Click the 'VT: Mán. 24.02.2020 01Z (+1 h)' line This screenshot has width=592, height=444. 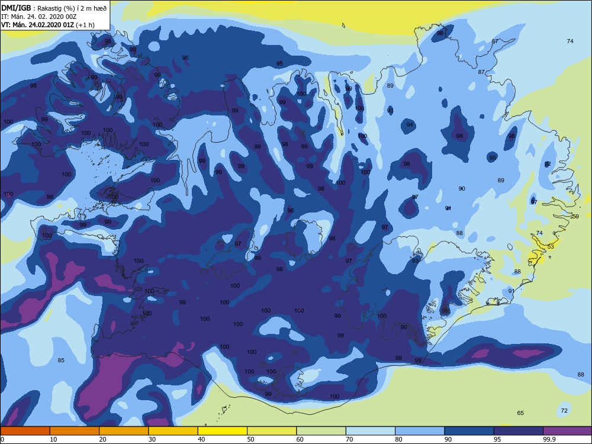tap(48, 25)
